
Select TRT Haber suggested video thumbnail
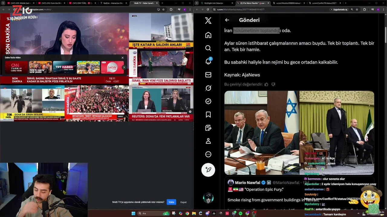point(64,67)
